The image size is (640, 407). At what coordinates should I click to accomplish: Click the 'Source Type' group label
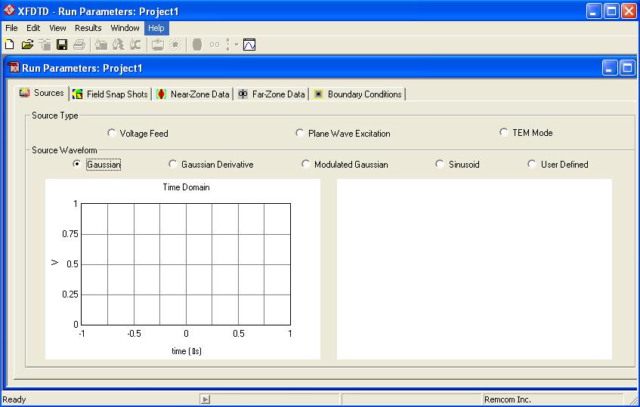click(54, 116)
